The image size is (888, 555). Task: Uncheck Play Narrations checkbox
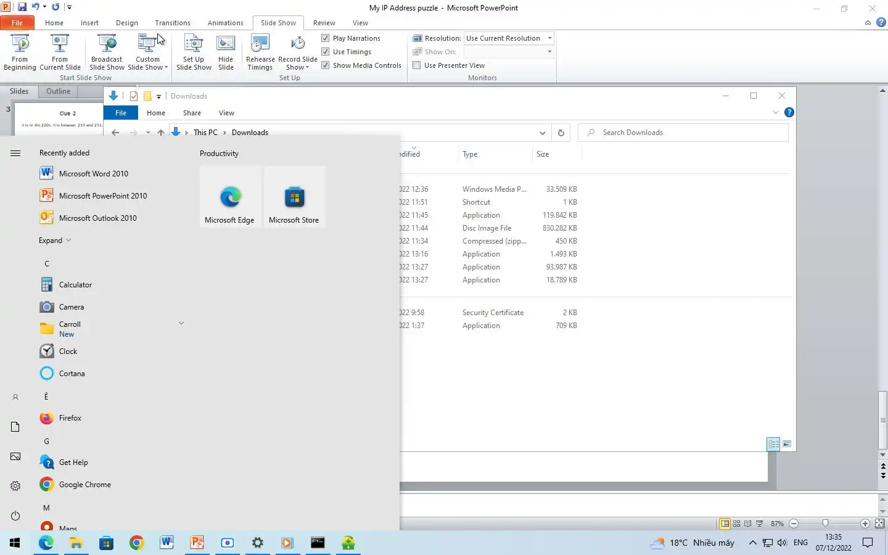click(x=326, y=38)
